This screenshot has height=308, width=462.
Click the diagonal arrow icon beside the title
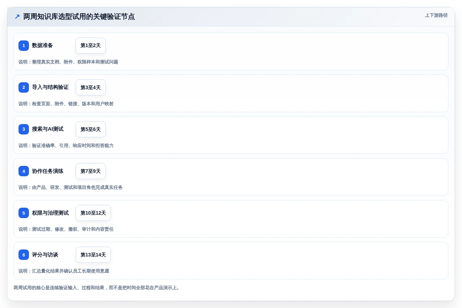pyautogui.click(x=17, y=17)
